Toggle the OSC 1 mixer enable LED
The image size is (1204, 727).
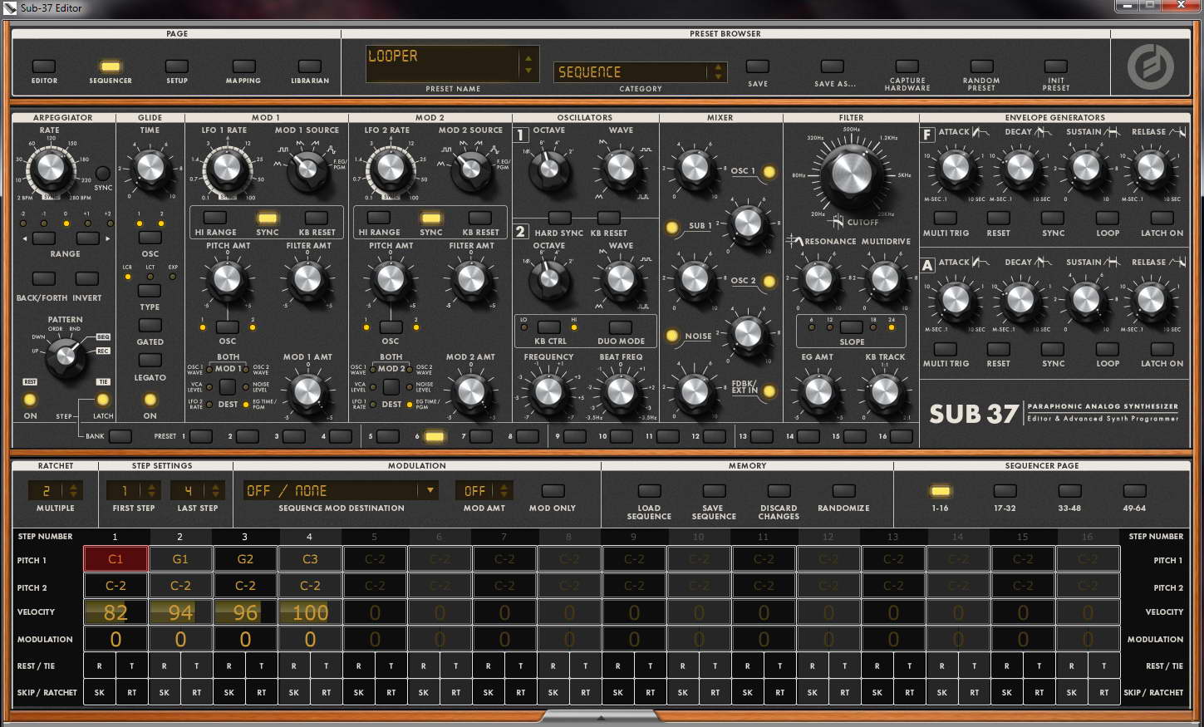(x=769, y=172)
